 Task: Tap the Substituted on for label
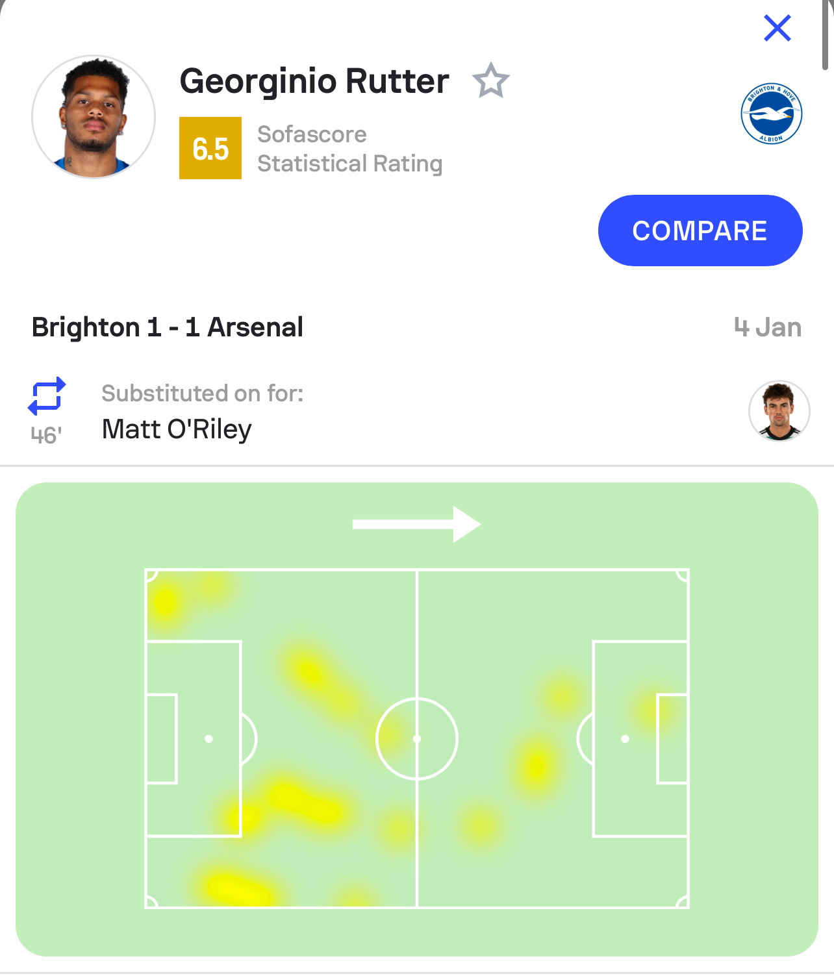(203, 394)
